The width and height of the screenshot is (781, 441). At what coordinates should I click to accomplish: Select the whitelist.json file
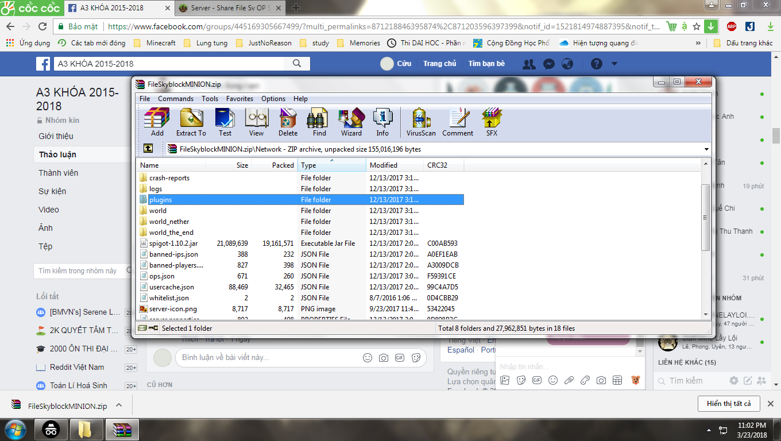(300, 298)
